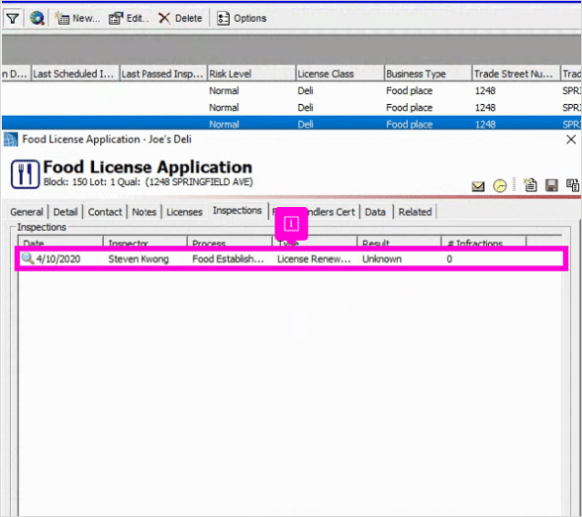Close the Food License Application window
Image resolution: width=582 pixels, height=517 pixels.
(571, 140)
